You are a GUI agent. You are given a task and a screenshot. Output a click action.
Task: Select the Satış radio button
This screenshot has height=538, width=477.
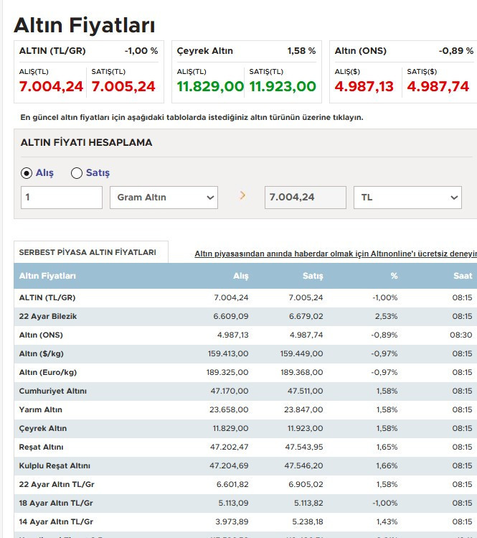[x=77, y=173]
